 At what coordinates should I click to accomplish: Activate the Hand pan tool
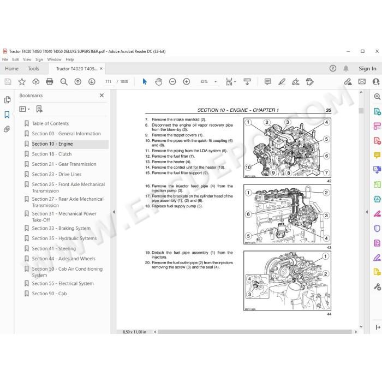click(x=159, y=82)
